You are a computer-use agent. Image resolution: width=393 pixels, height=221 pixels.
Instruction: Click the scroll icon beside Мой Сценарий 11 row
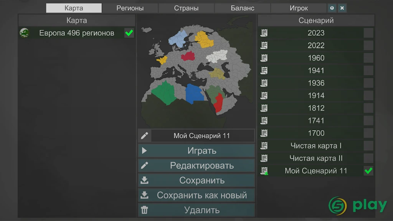pyautogui.click(x=264, y=171)
